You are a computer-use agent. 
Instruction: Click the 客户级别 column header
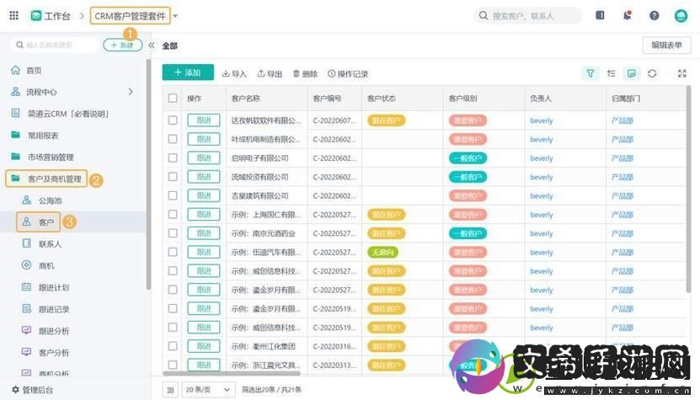click(x=463, y=99)
